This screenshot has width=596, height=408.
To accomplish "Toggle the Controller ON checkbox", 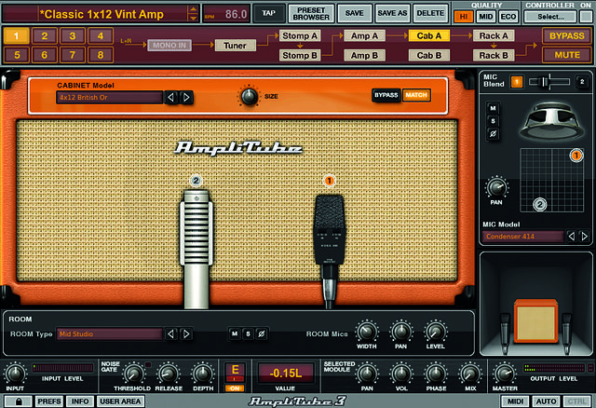I will coord(585,17).
